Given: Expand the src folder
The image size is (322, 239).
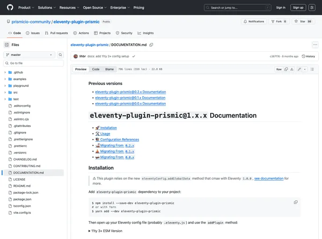Looking at the screenshot, I should [5, 92].
